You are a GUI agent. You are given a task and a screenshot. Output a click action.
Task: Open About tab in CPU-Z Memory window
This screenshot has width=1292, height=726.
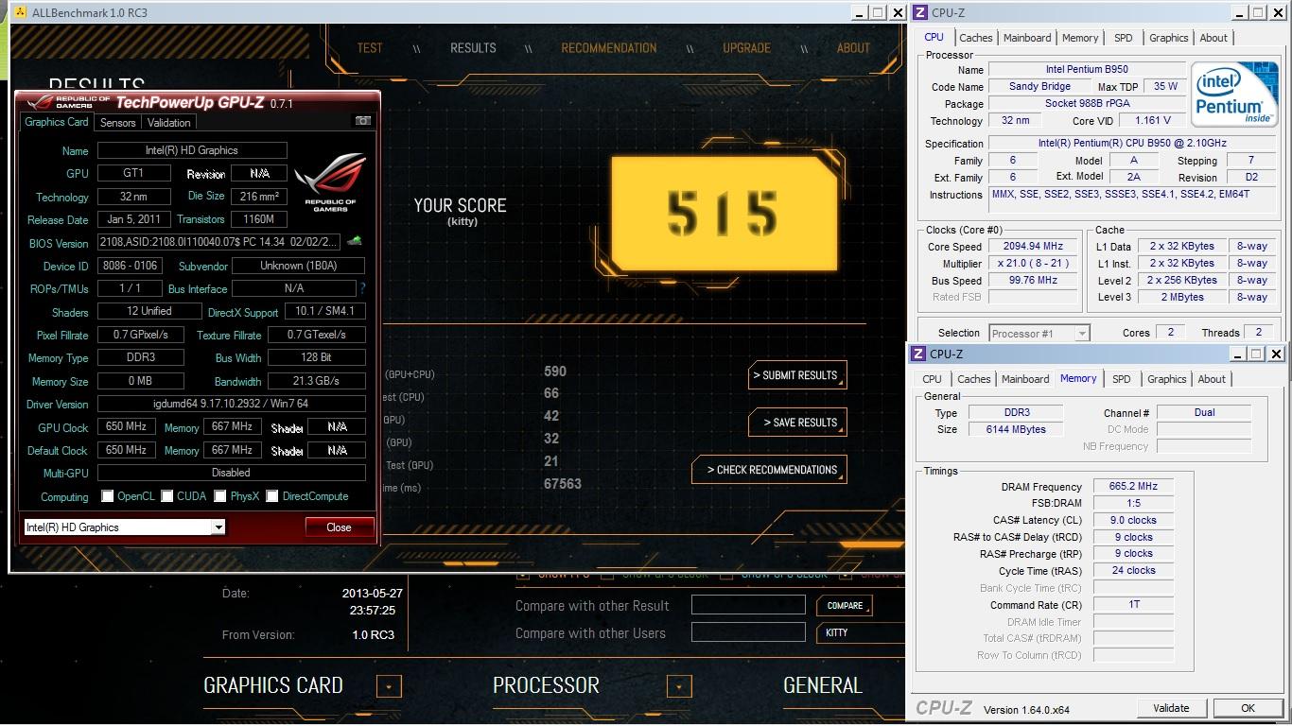coord(1212,379)
